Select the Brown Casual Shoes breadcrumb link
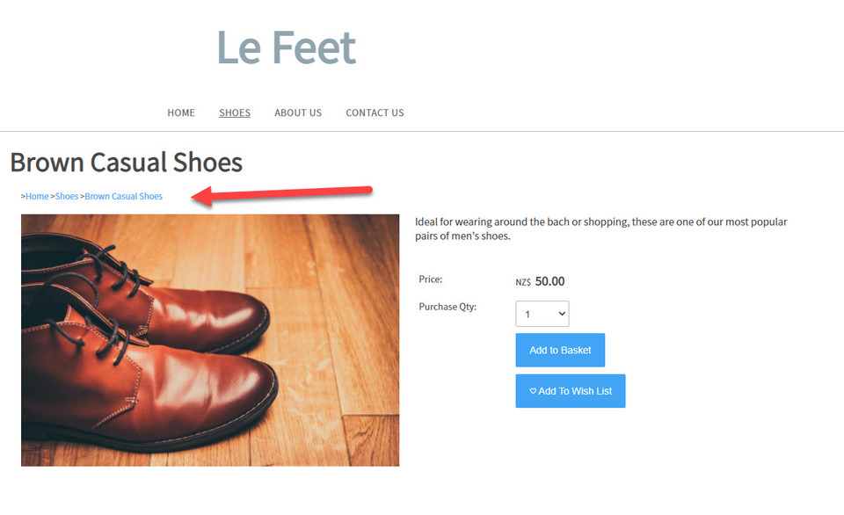Image resolution: width=844 pixels, height=515 pixels. click(x=124, y=196)
